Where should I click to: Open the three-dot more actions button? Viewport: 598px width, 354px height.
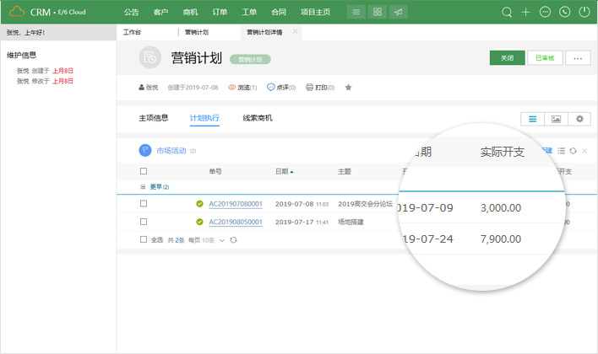point(578,58)
